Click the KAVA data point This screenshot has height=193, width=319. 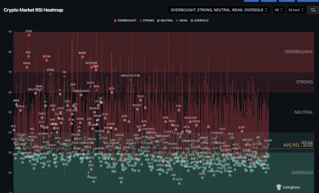94,181
